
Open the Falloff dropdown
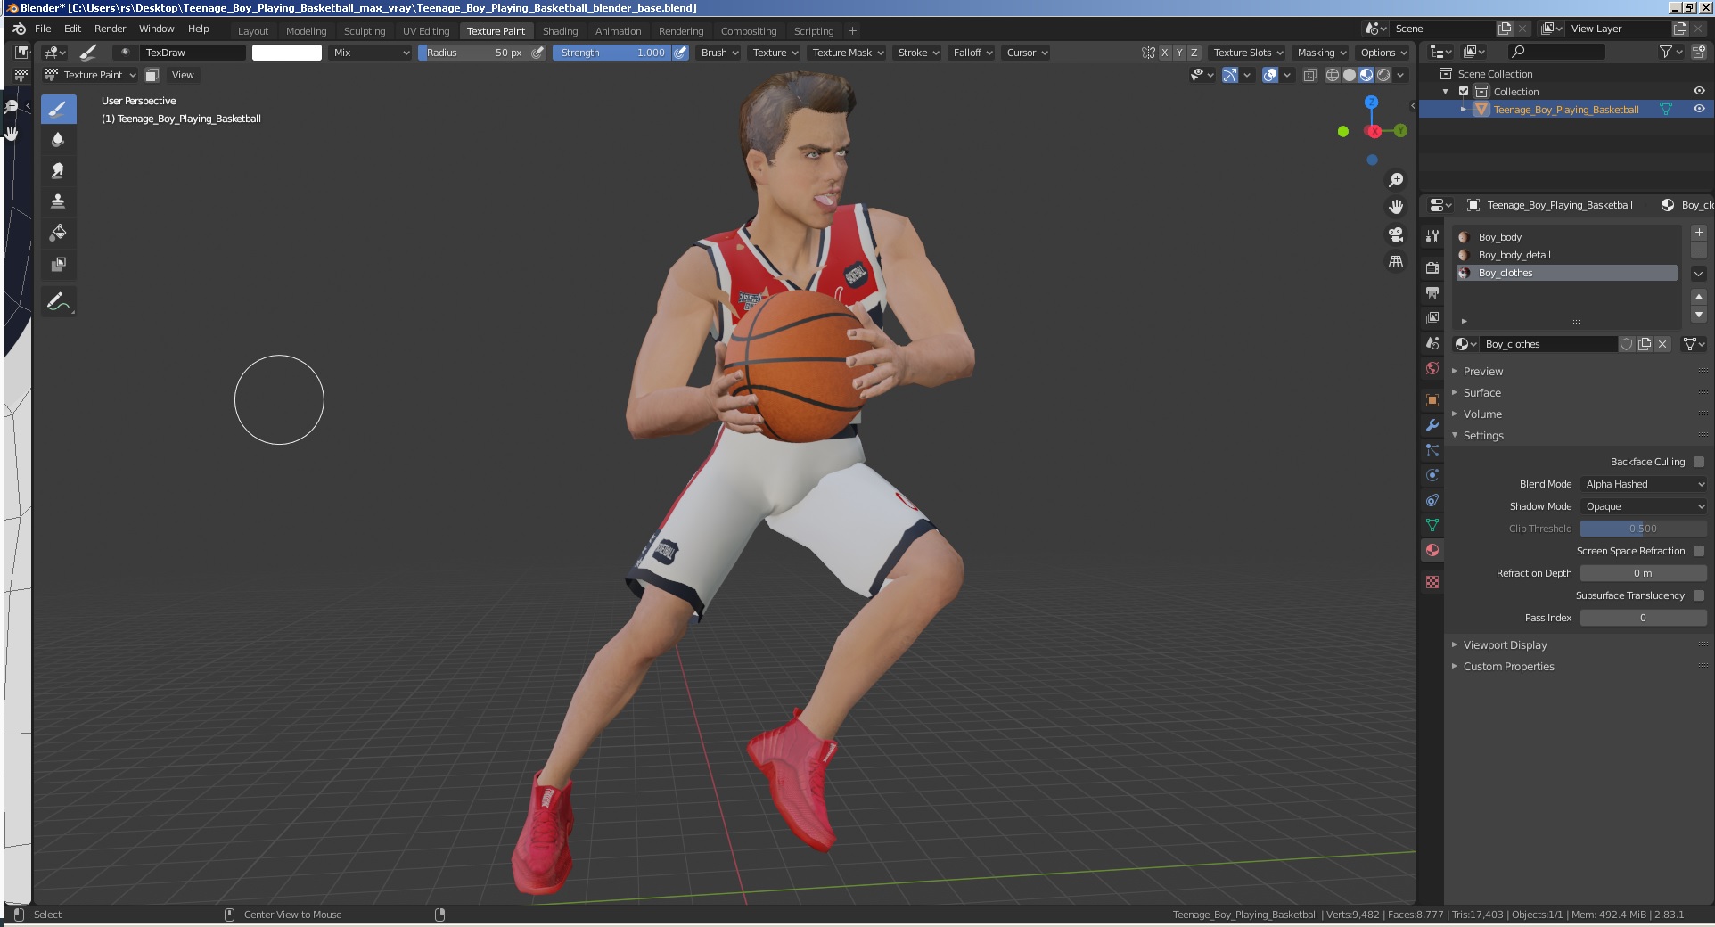[x=972, y=53]
